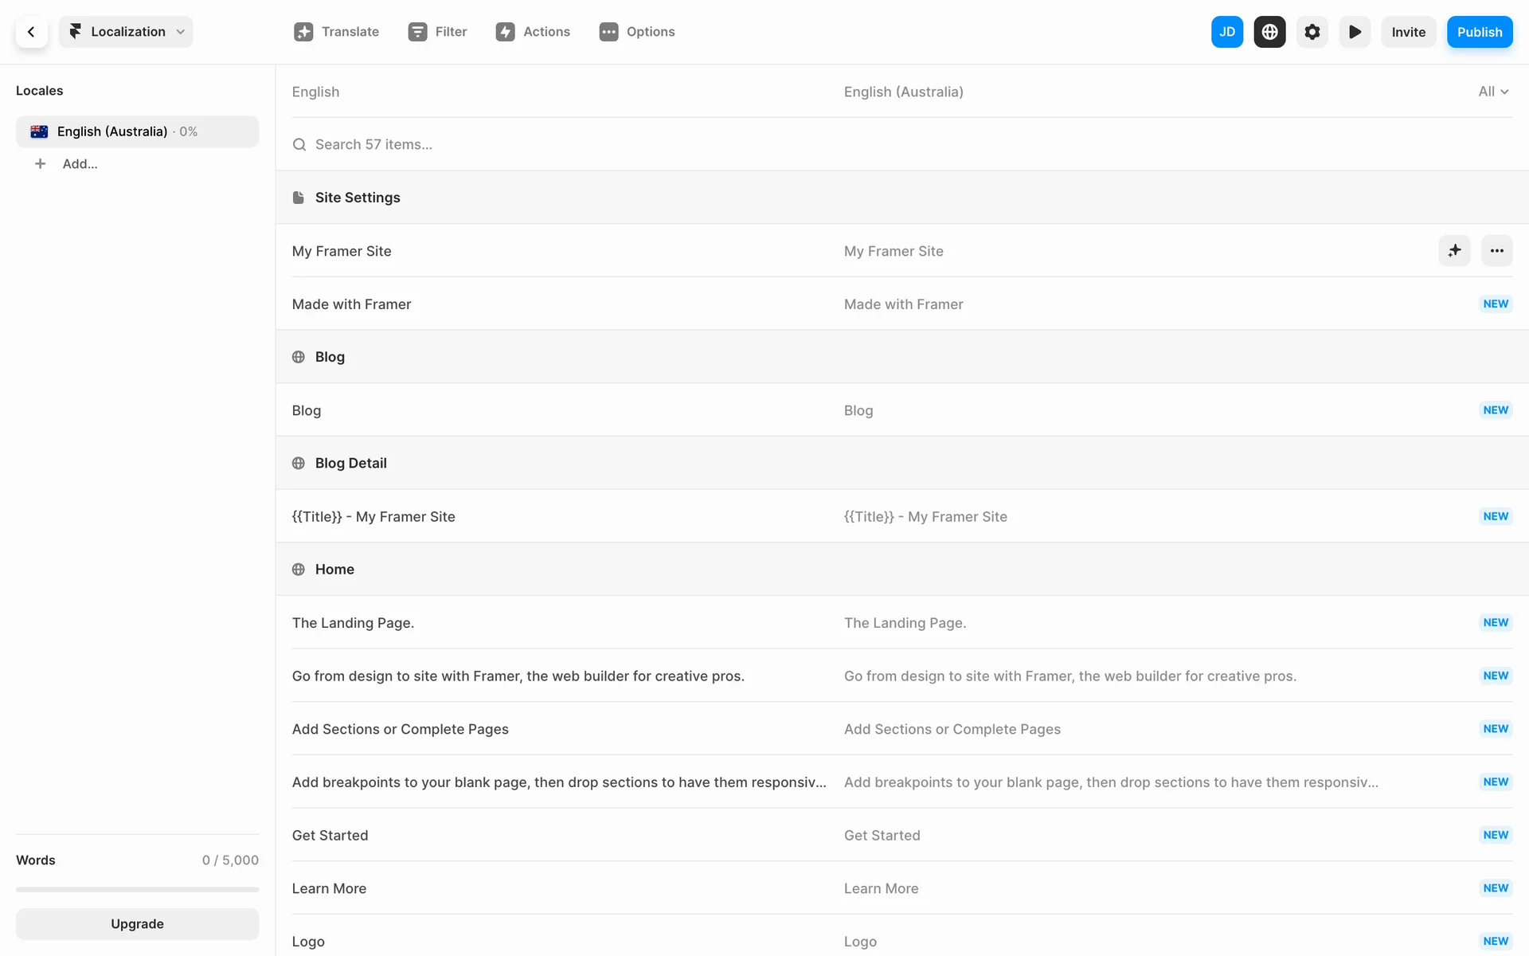The image size is (1529, 956).
Task: Click the globe localization icon
Action: click(1269, 32)
